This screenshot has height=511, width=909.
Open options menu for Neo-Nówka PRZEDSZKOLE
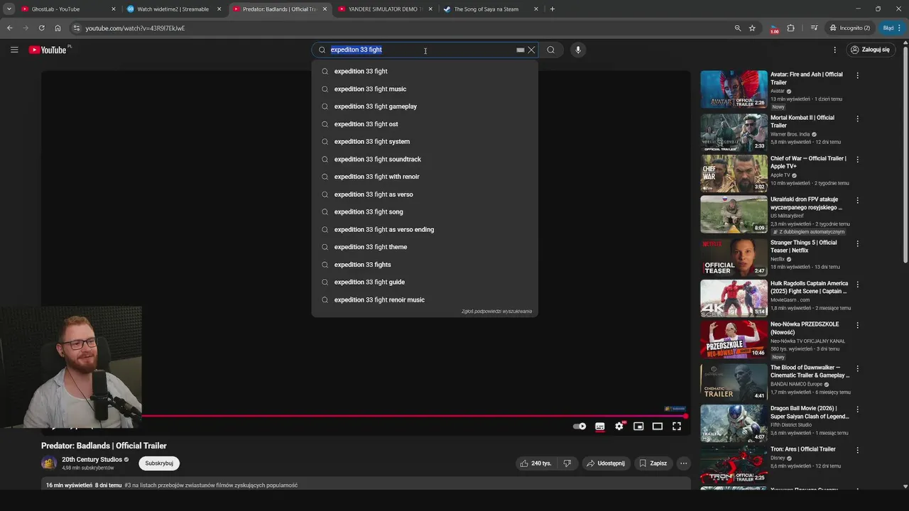tap(857, 325)
